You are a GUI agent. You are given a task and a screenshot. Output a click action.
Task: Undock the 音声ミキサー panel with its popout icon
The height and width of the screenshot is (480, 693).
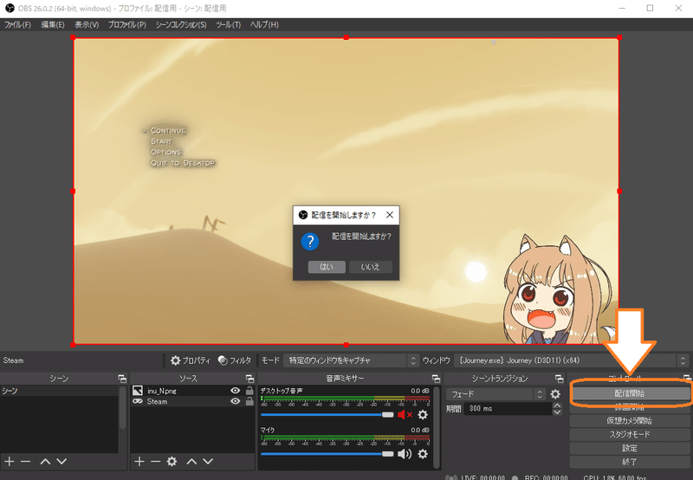pyautogui.click(x=436, y=379)
